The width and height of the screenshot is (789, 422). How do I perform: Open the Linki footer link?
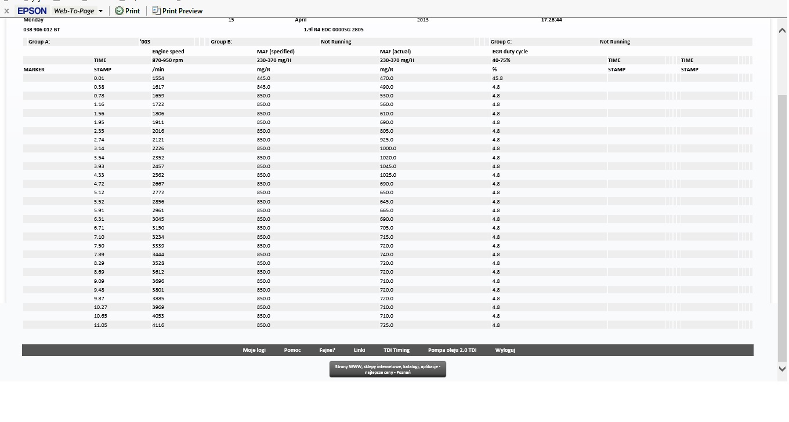point(359,350)
